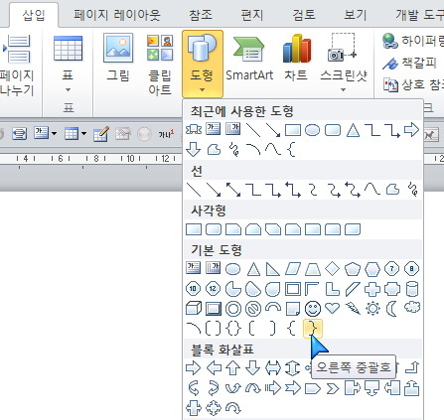Choose the heart shape in 기본 도형
The image size is (444, 420).
pos(333,309)
